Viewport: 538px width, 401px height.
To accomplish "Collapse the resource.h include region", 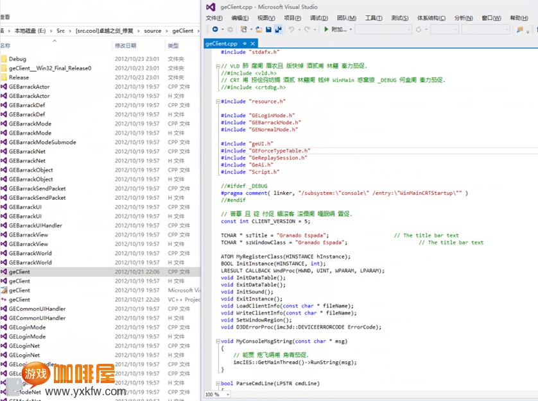I will click(x=216, y=101).
